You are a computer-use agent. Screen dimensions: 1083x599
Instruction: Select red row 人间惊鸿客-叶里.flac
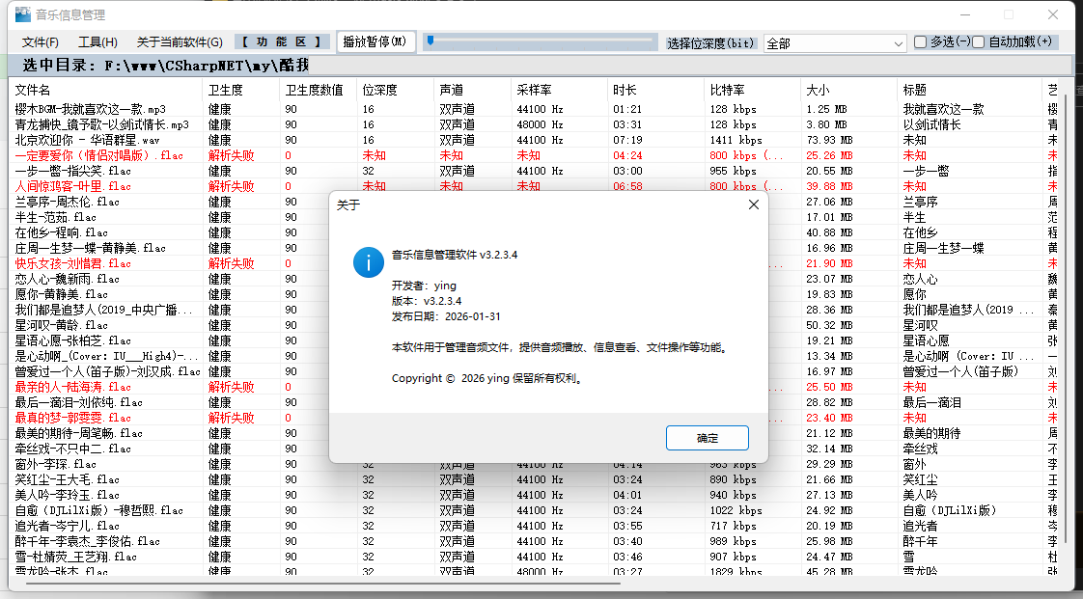tap(73, 186)
